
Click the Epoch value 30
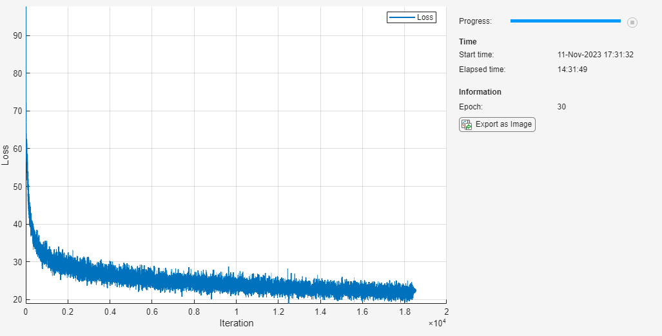[561, 107]
